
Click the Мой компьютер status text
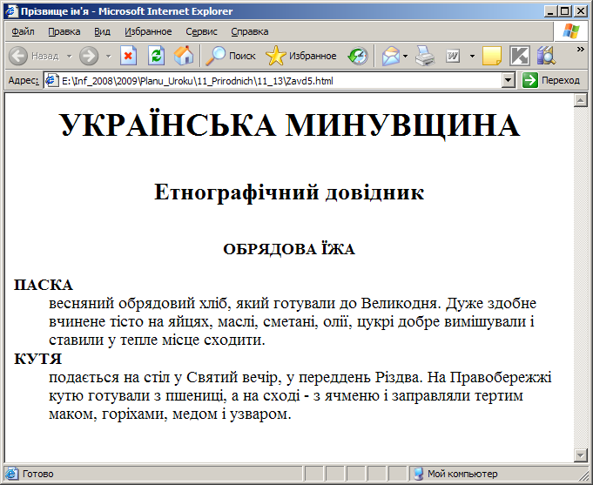[x=462, y=474]
